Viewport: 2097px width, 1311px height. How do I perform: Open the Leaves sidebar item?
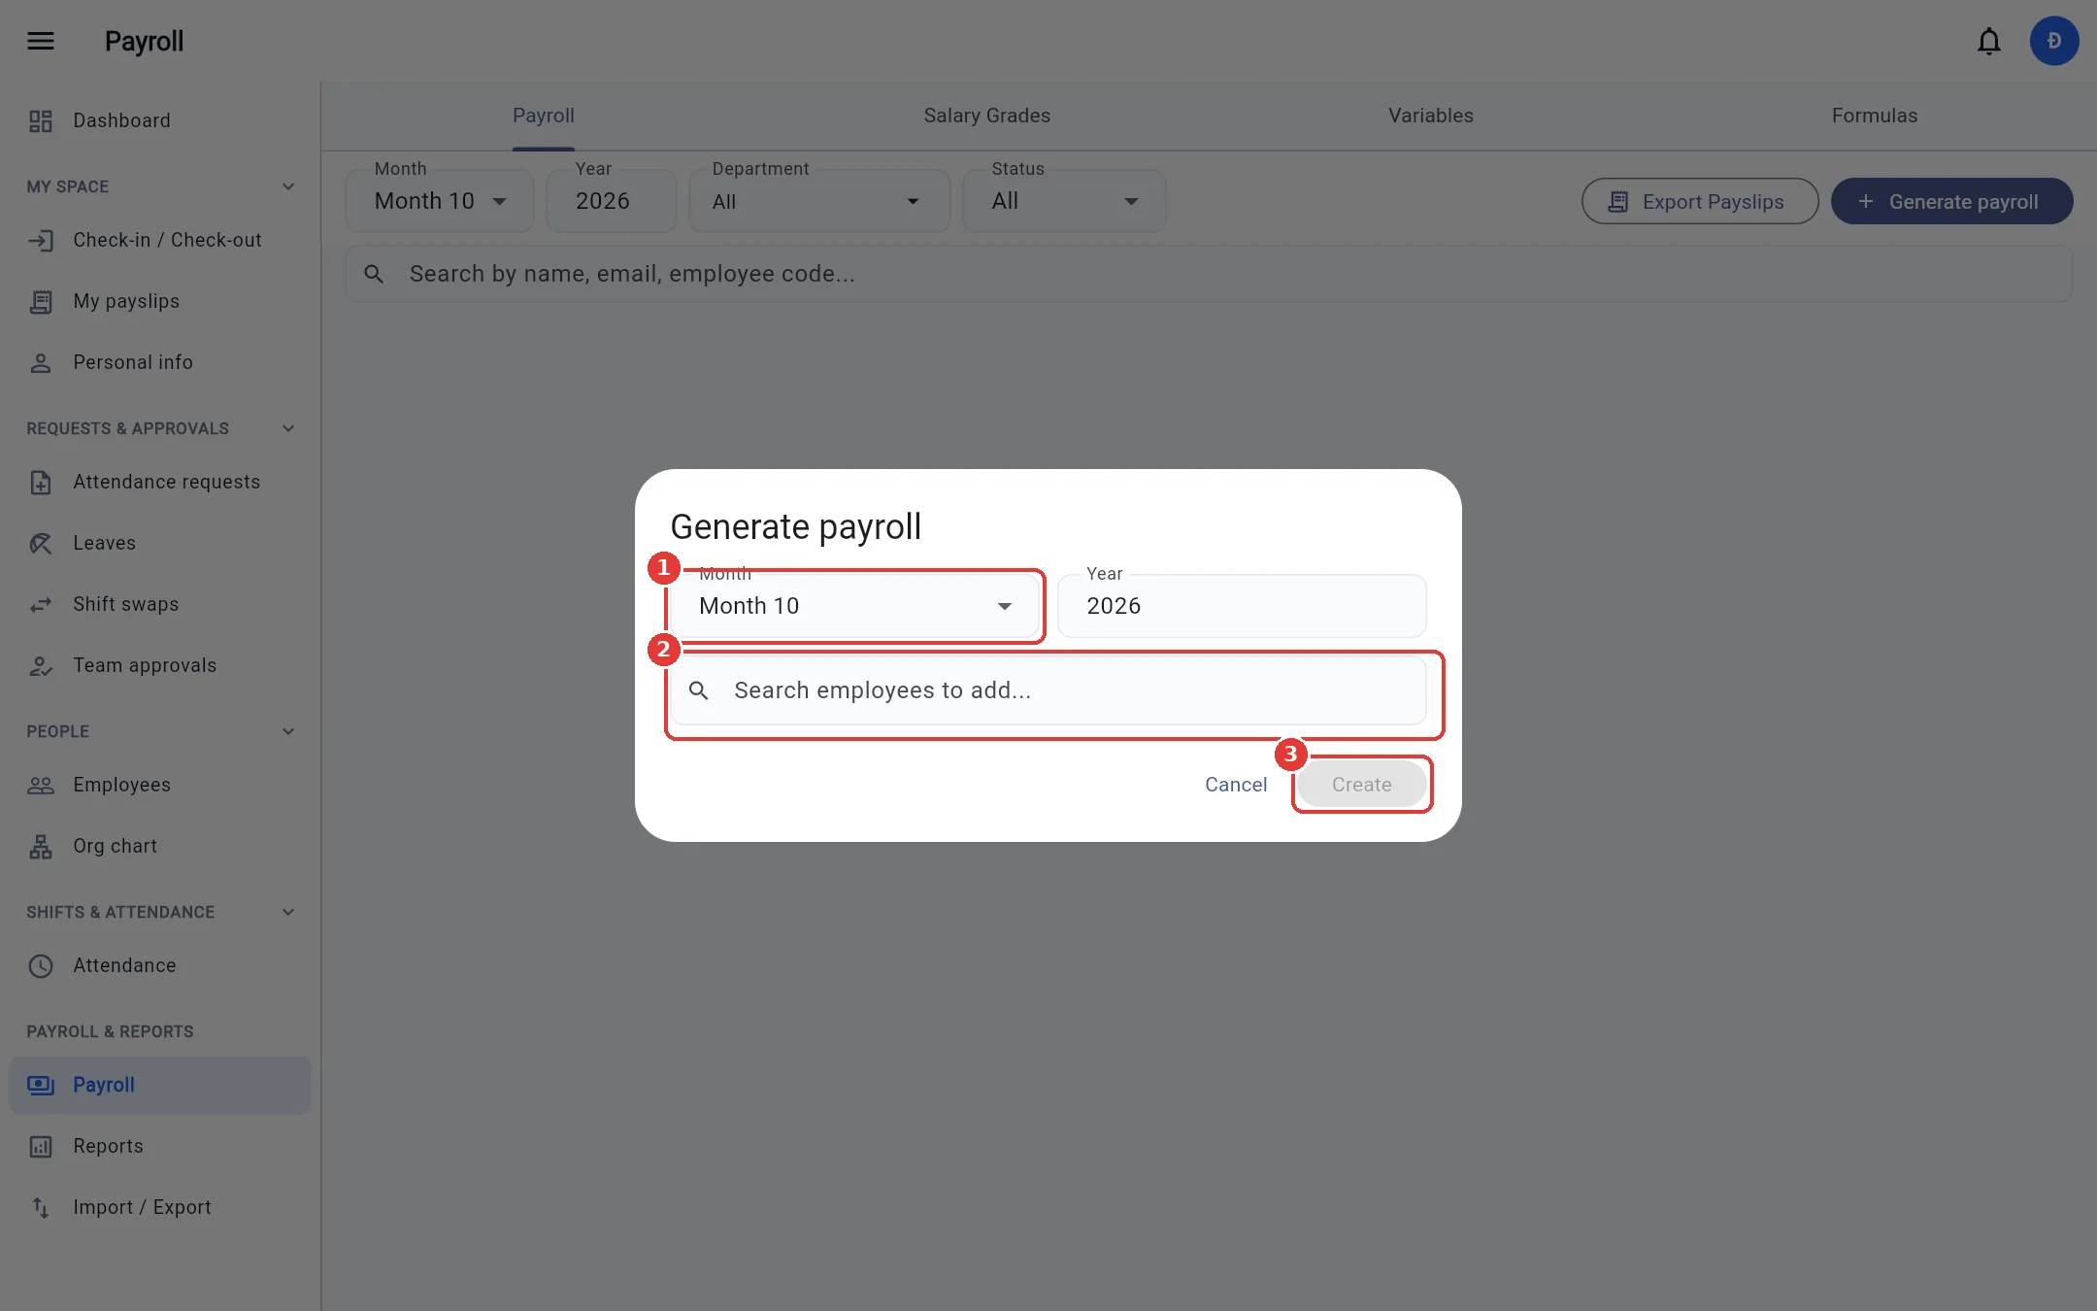point(160,543)
